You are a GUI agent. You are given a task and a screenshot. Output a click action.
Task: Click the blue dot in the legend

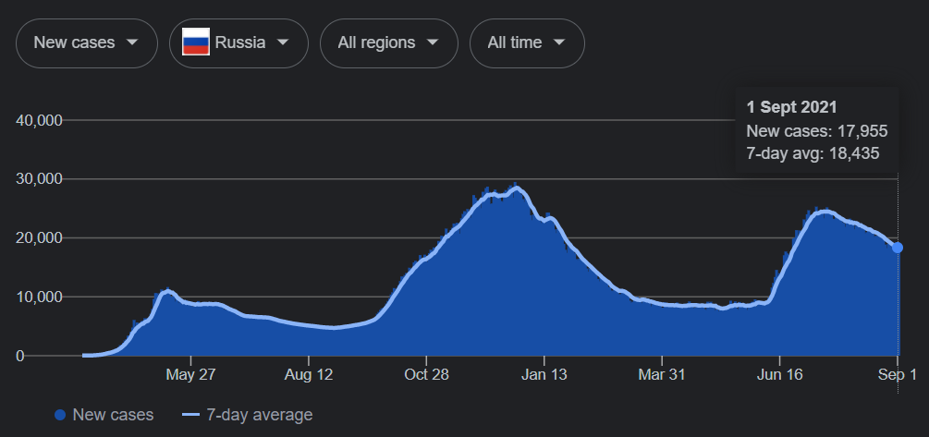click(x=60, y=415)
